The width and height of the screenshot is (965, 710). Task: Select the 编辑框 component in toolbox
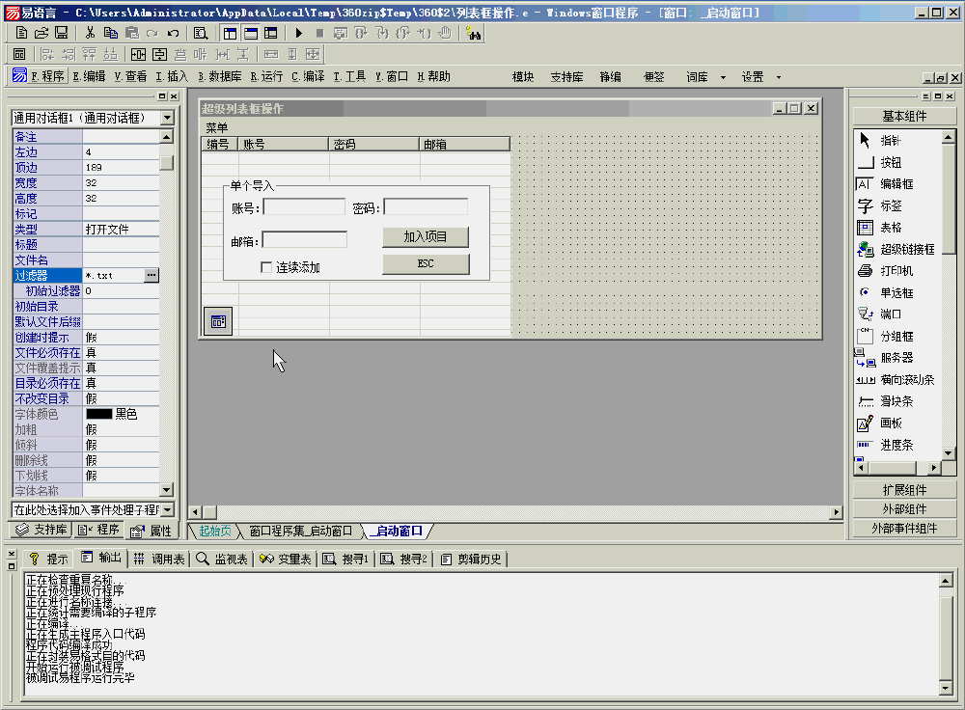pos(896,184)
